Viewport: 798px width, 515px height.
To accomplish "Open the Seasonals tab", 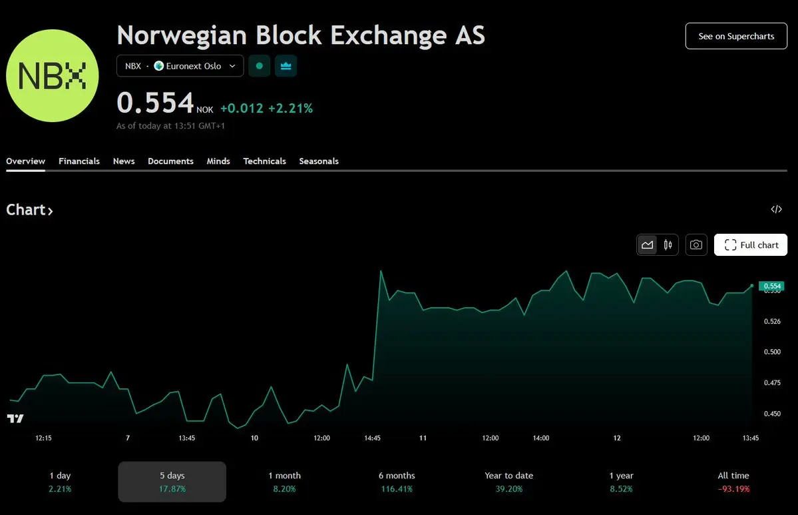I will tap(319, 161).
